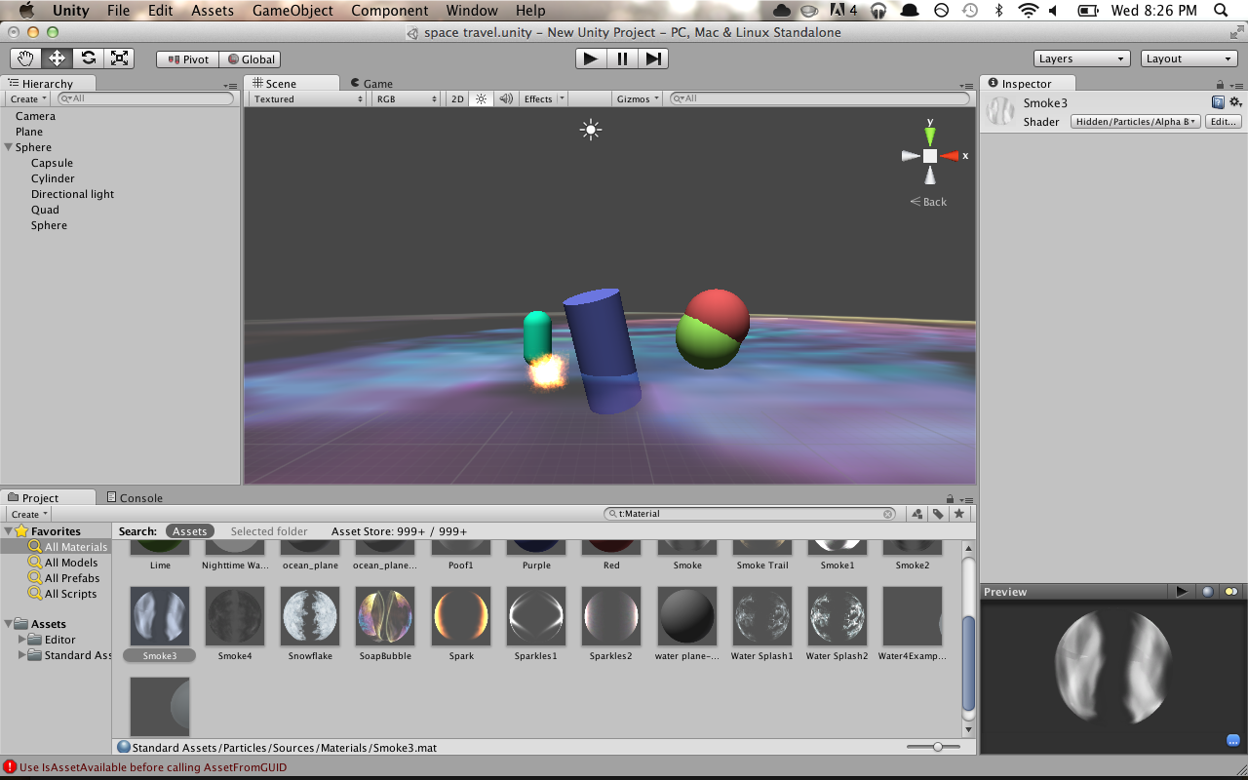
Task: Select the SoapBubble material thumbnail
Action: (385, 616)
